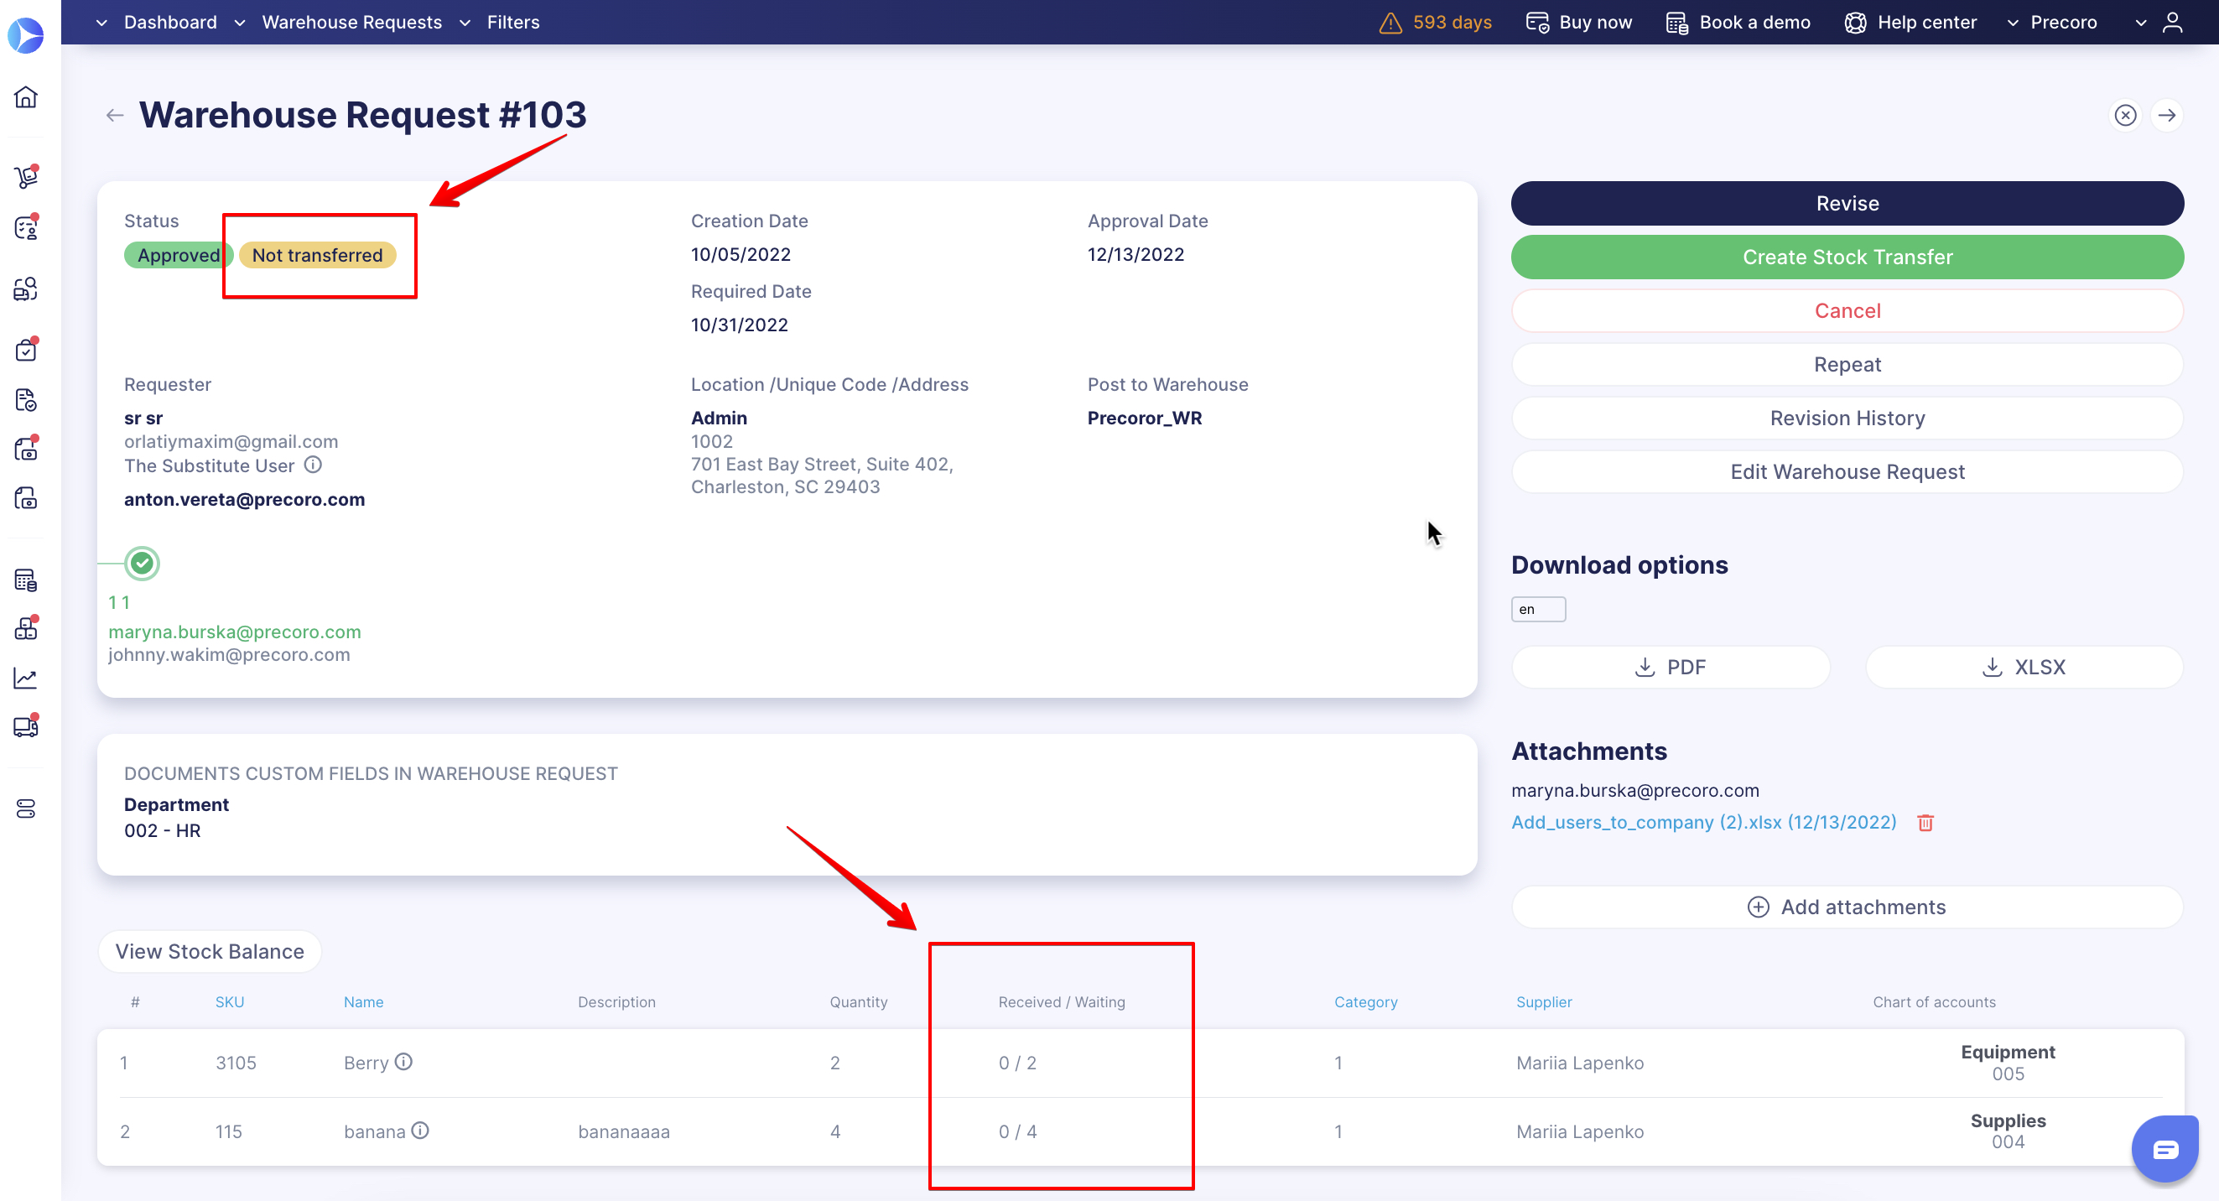
Task: Click info icon next to Substitute User
Action: 314,465
